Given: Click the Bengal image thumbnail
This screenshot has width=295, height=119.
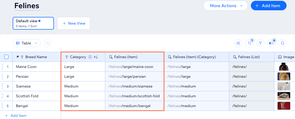Looking at the screenshot, I should point(284,106).
